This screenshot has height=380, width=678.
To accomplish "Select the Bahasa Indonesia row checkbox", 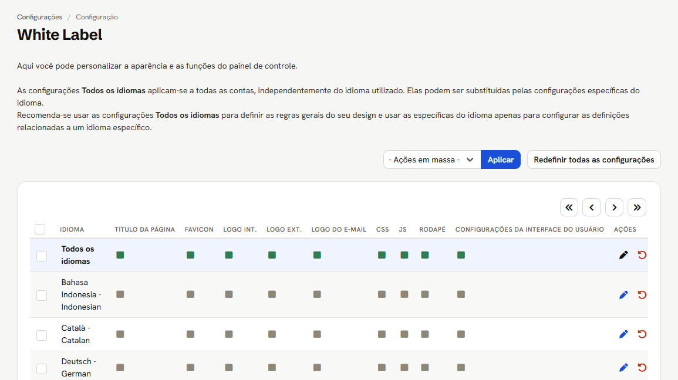I will [42, 296].
